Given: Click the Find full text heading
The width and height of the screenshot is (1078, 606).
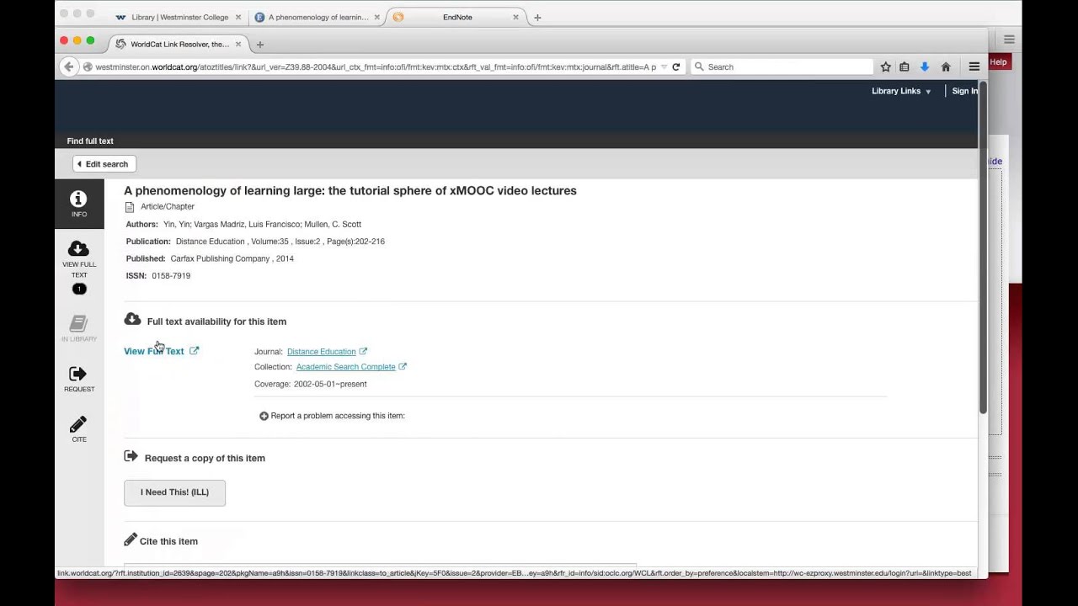Looking at the screenshot, I should tap(90, 141).
